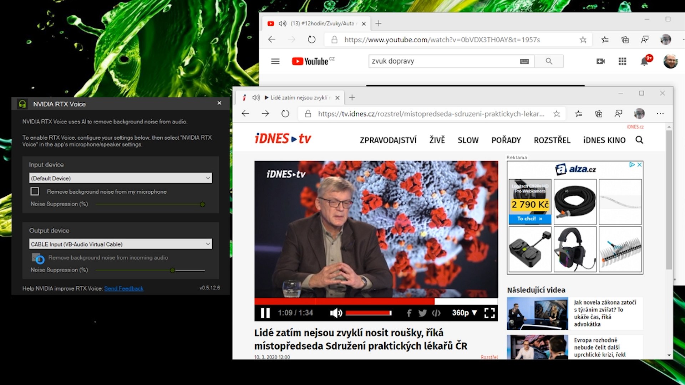Open the ROZSTŘEL menu item
Image resolution: width=685 pixels, height=385 pixels.
[552, 140]
